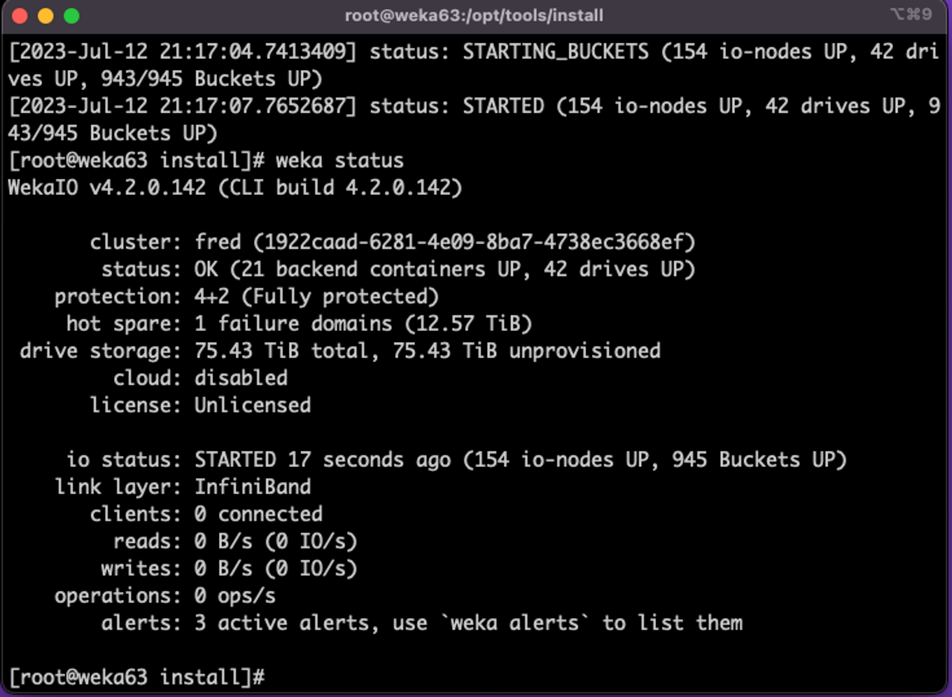
Task: Click the 'Unlicensed' license value
Action: (253, 406)
